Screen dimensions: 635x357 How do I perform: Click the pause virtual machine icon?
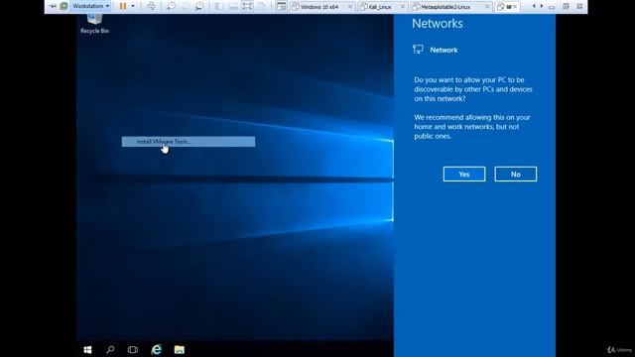click(x=123, y=6)
